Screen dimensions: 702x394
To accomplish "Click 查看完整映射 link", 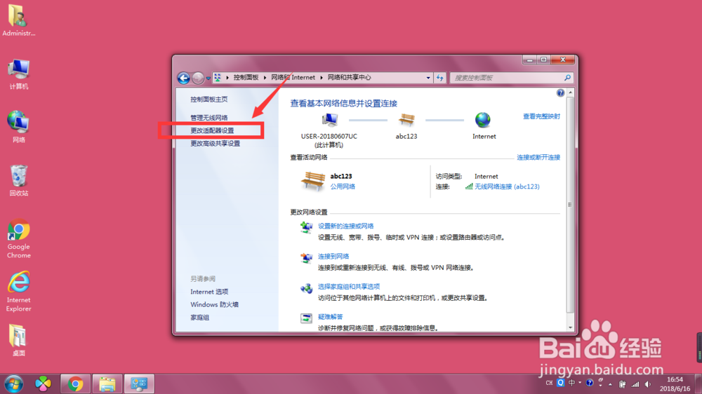I will coord(541,116).
